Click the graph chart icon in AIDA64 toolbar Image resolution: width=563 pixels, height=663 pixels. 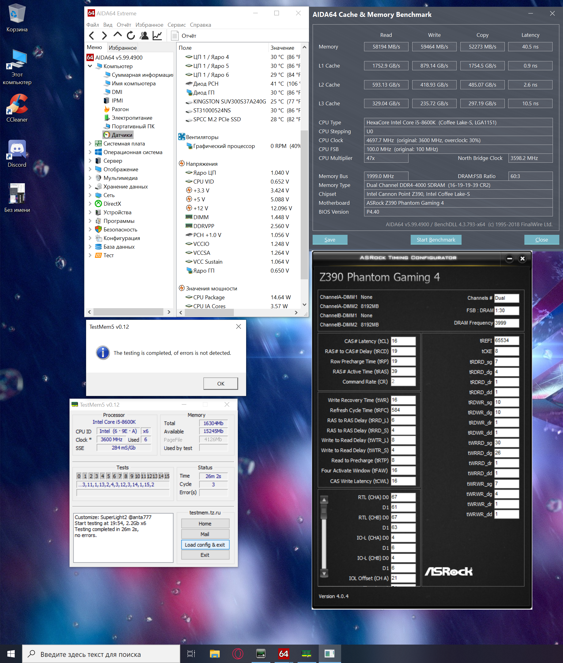(157, 36)
